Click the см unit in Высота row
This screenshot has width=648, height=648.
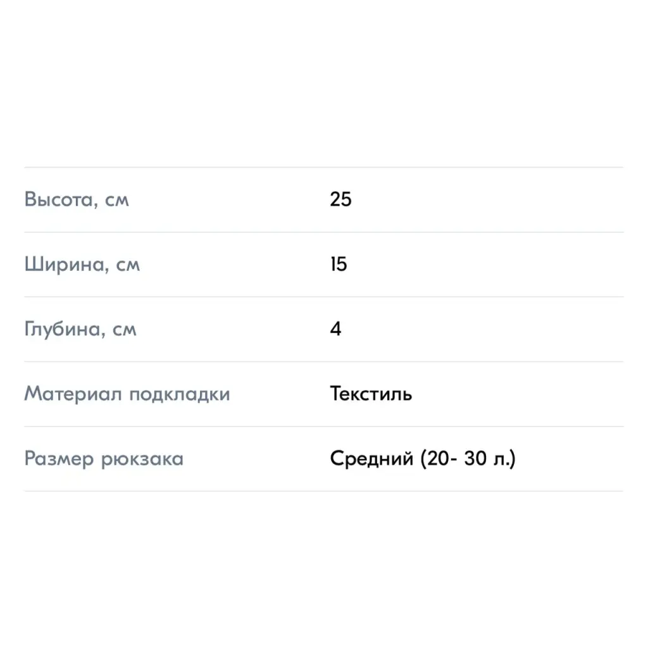coord(117,201)
